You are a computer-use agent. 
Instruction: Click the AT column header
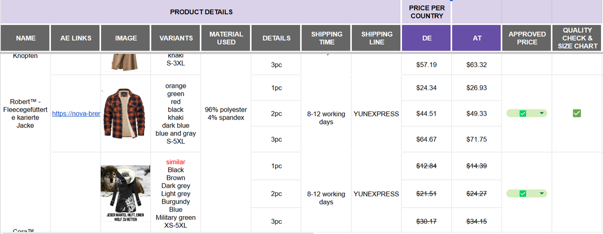tap(477, 38)
